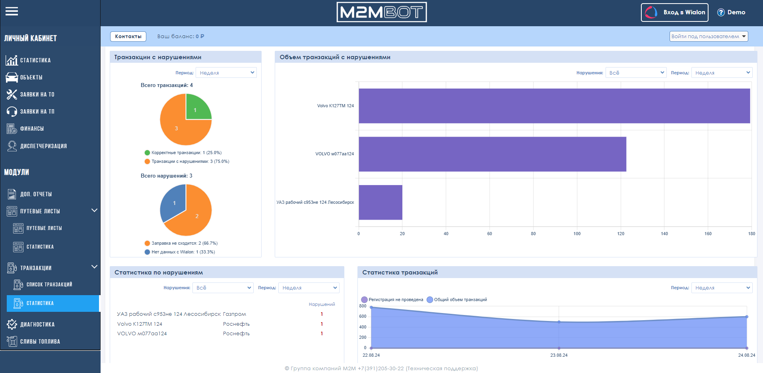This screenshot has width=763, height=373.
Task: Click the orange Заправка не сходится swatch
Action: click(x=147, y=243)
